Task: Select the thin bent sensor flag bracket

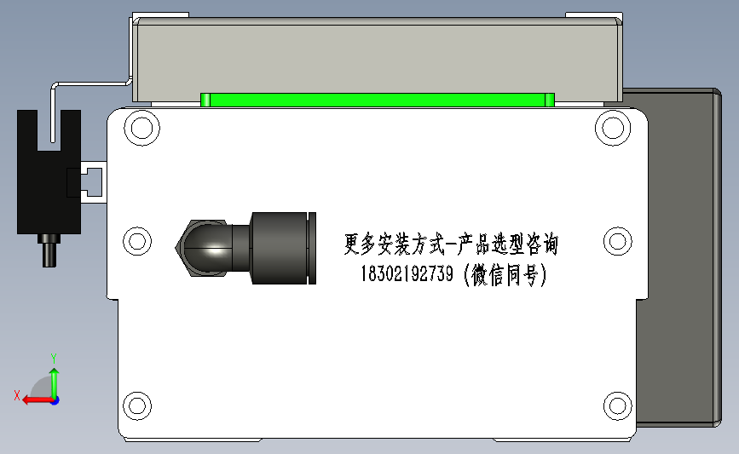Action: click(x=89, y=101)
